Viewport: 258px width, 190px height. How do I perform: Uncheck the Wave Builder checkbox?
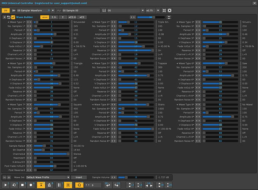(x=13, y=17)
